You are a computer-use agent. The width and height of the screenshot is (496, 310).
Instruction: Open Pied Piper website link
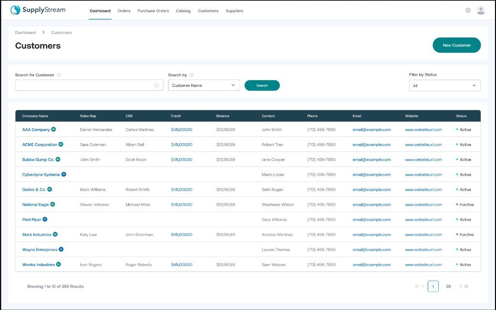click(423, 220)
